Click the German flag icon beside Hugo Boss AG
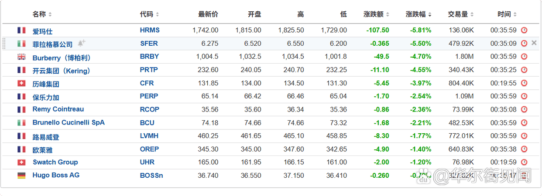 pyautogui.click(x=21, y=175)
